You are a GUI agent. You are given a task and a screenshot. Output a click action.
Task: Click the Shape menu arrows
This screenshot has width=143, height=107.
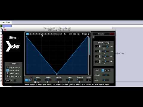click(x=88, y=34)
